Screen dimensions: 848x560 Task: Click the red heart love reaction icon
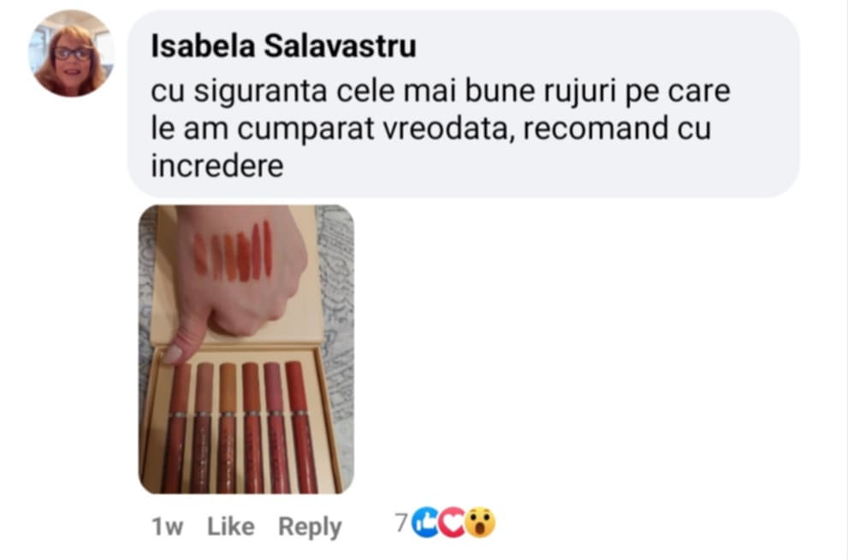pyautogui.click(x=453, y=522)
